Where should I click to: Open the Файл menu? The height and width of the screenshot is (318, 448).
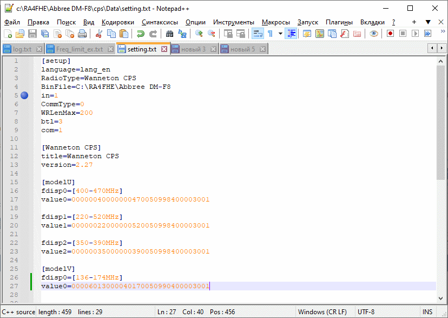point(12,22)
